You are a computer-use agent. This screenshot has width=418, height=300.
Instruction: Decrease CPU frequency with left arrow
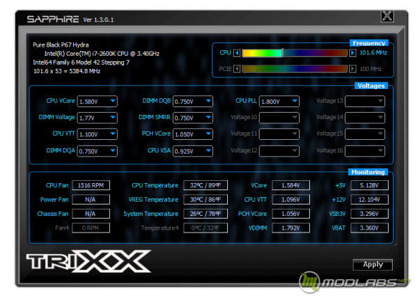coord(236,53)
